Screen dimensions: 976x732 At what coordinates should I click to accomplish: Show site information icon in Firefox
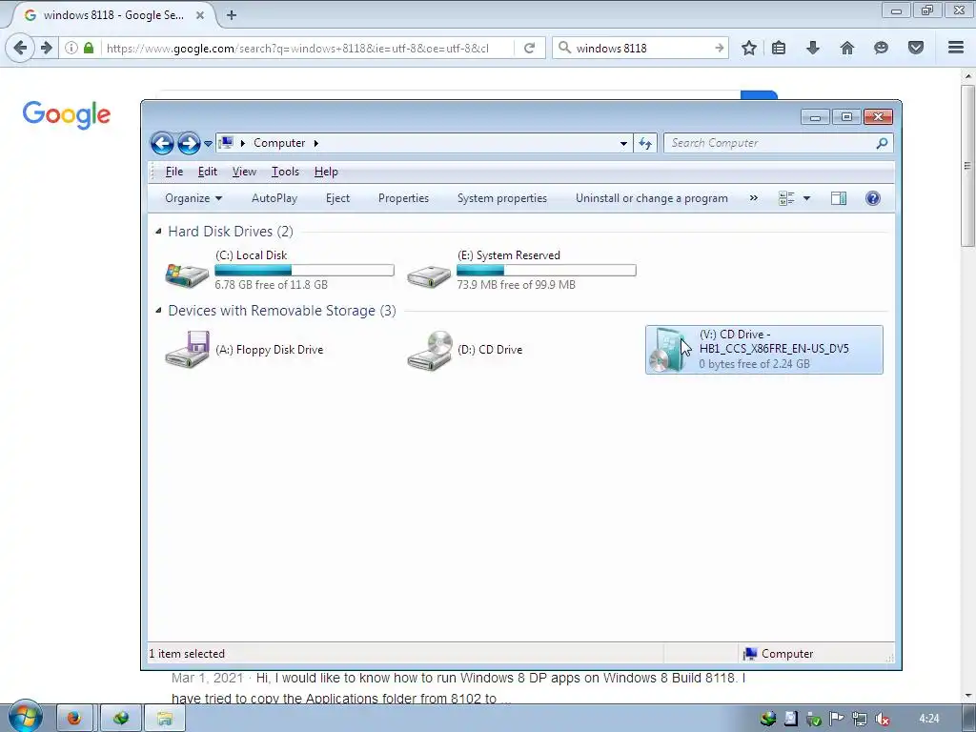(x=71, y=48)
